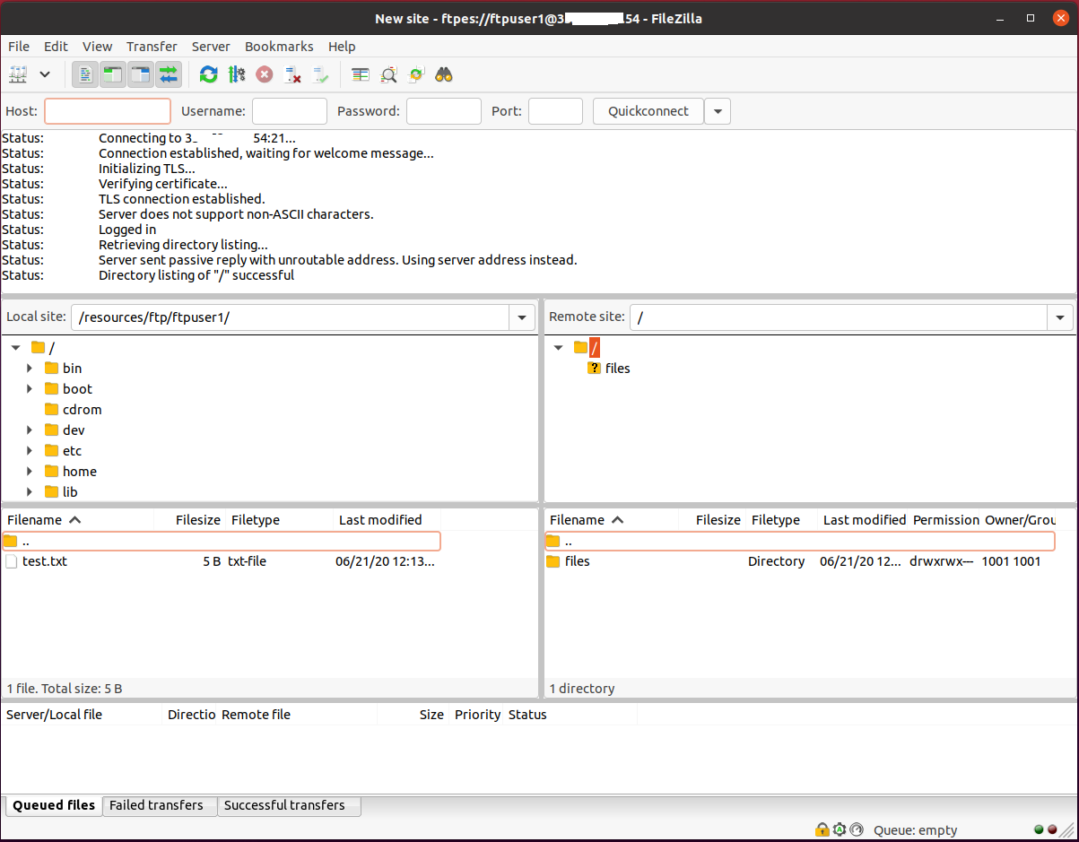Sort local files by Filesize column

point(189,520)
